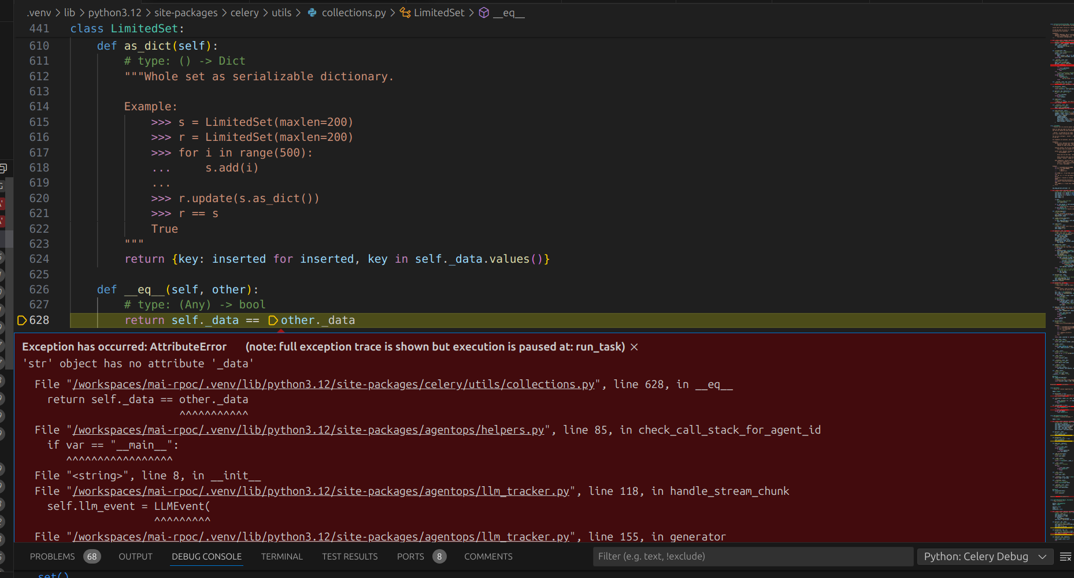Open the LimitedSet breadcrumb symbol list

coord(439,13)
